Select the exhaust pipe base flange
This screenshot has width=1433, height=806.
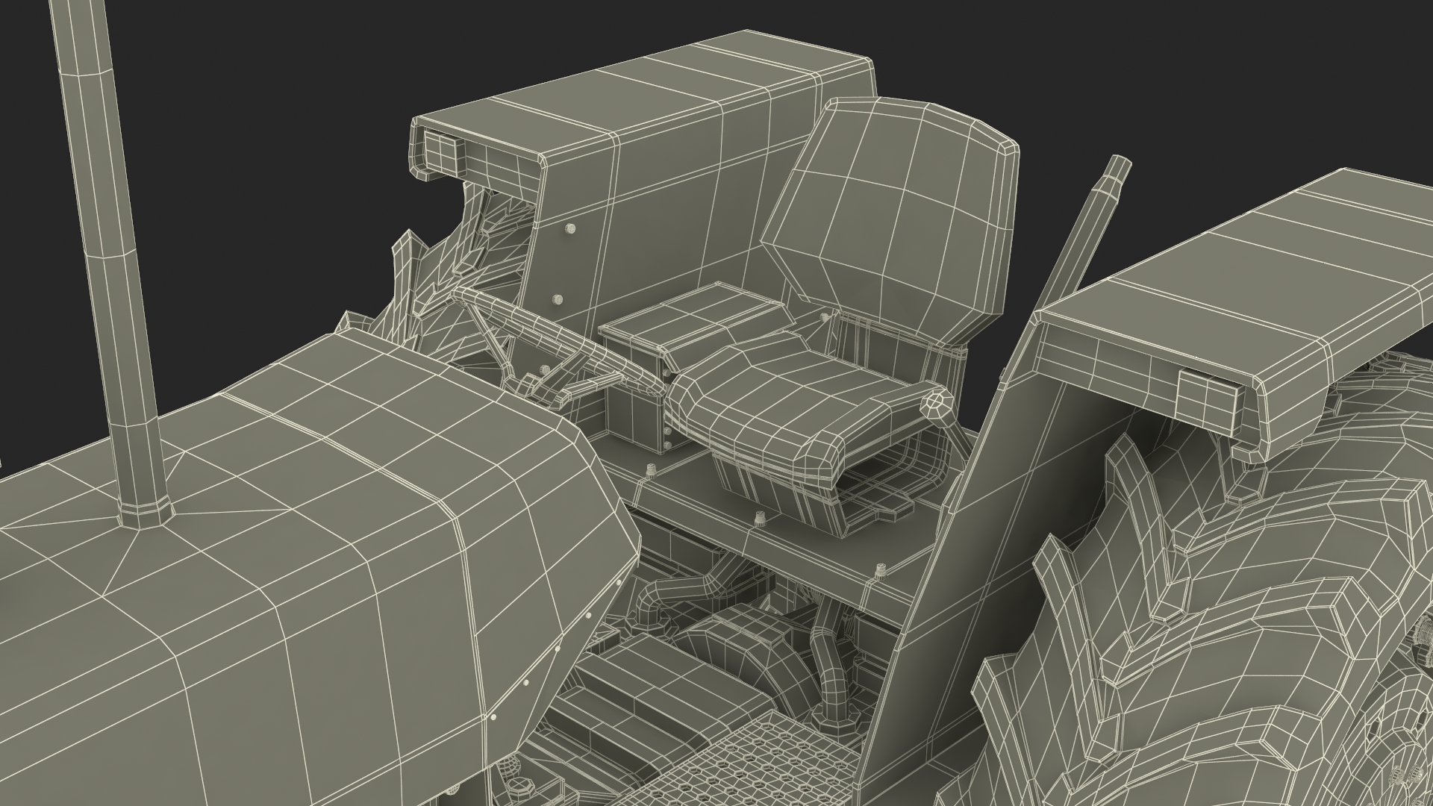coord(143,515)
